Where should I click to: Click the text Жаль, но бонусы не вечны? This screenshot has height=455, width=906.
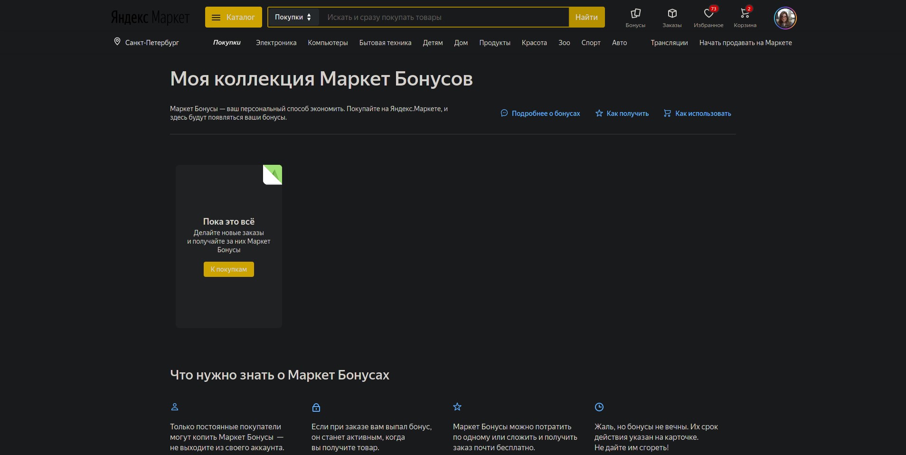(641, 427)
